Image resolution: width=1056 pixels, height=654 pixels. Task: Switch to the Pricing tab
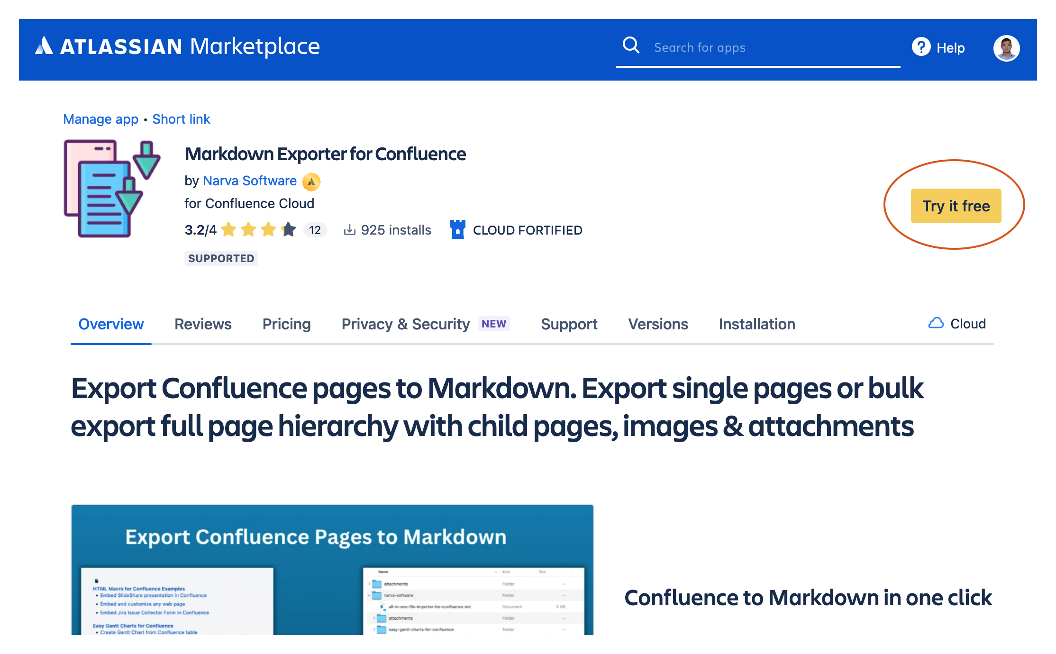pyautogui.click(x=286, y=324)
